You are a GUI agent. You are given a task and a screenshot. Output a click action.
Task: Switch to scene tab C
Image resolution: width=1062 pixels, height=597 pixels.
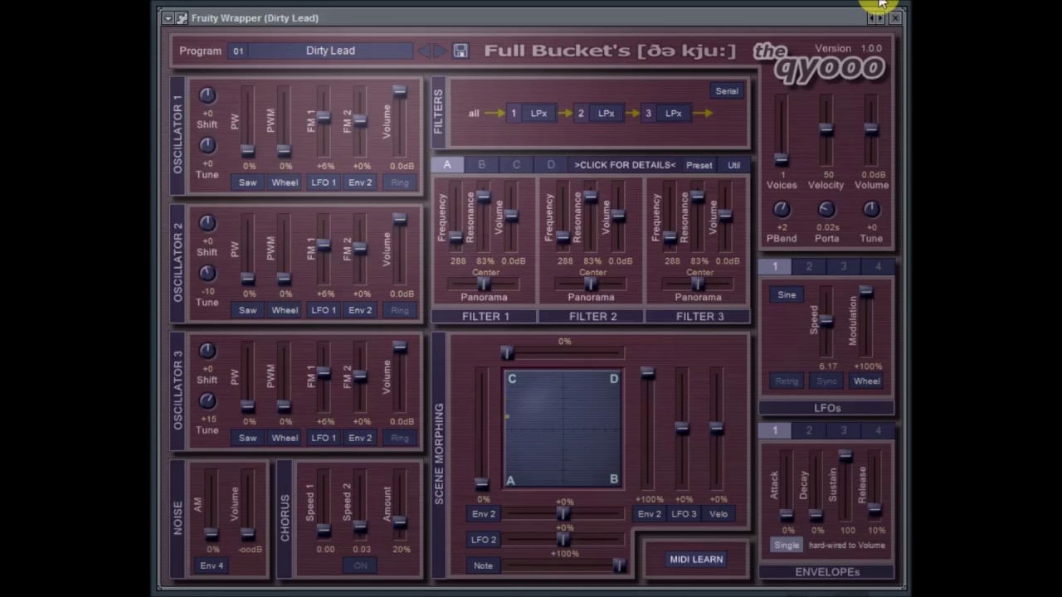coord(516,165)
